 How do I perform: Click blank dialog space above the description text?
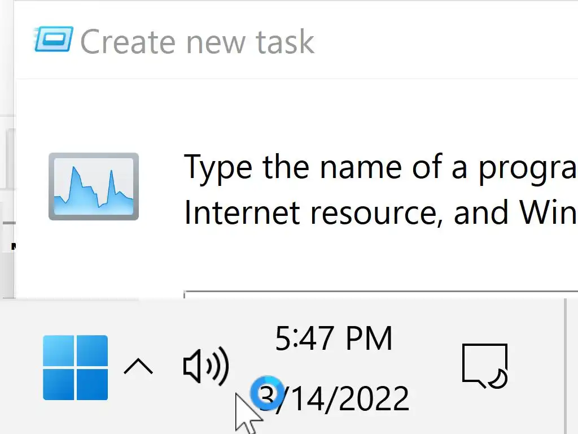point(339,113)
